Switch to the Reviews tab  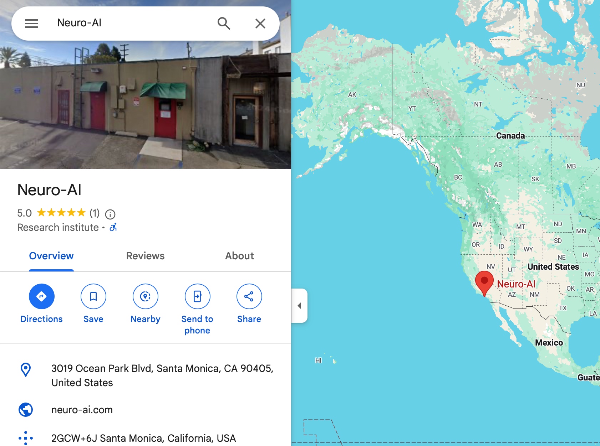click(x=146, y=256)
